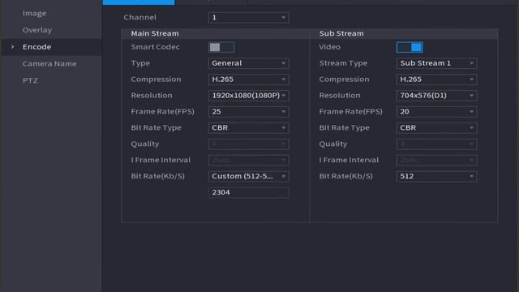
Task: Open the Image settings page
Action: 34,14
